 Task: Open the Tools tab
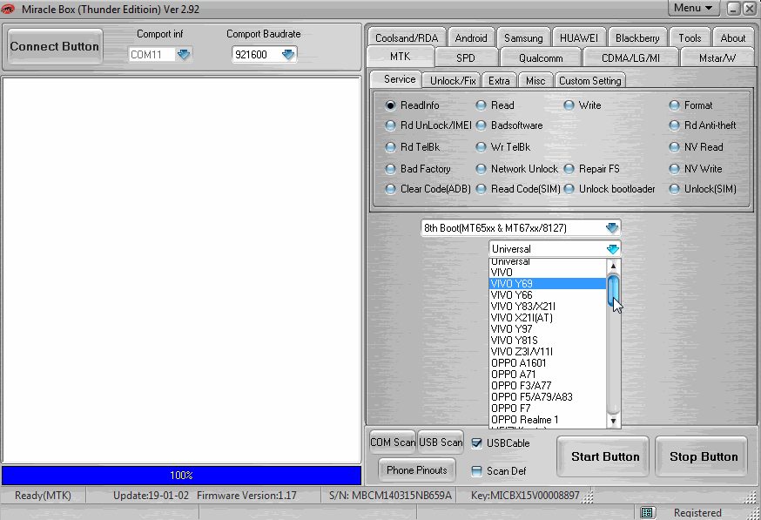click(x=690, y=37)
